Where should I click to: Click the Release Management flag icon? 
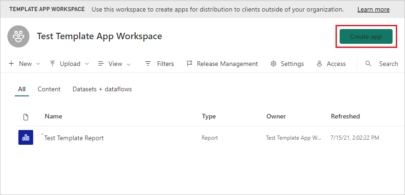point(190,64)
